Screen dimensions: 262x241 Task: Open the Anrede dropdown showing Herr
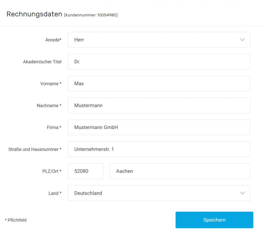coord(159,40)
